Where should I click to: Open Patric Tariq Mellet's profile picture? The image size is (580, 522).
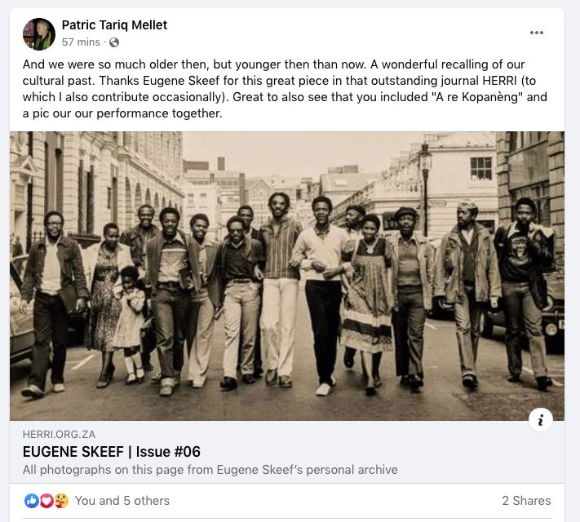click(x=39, y=34)
